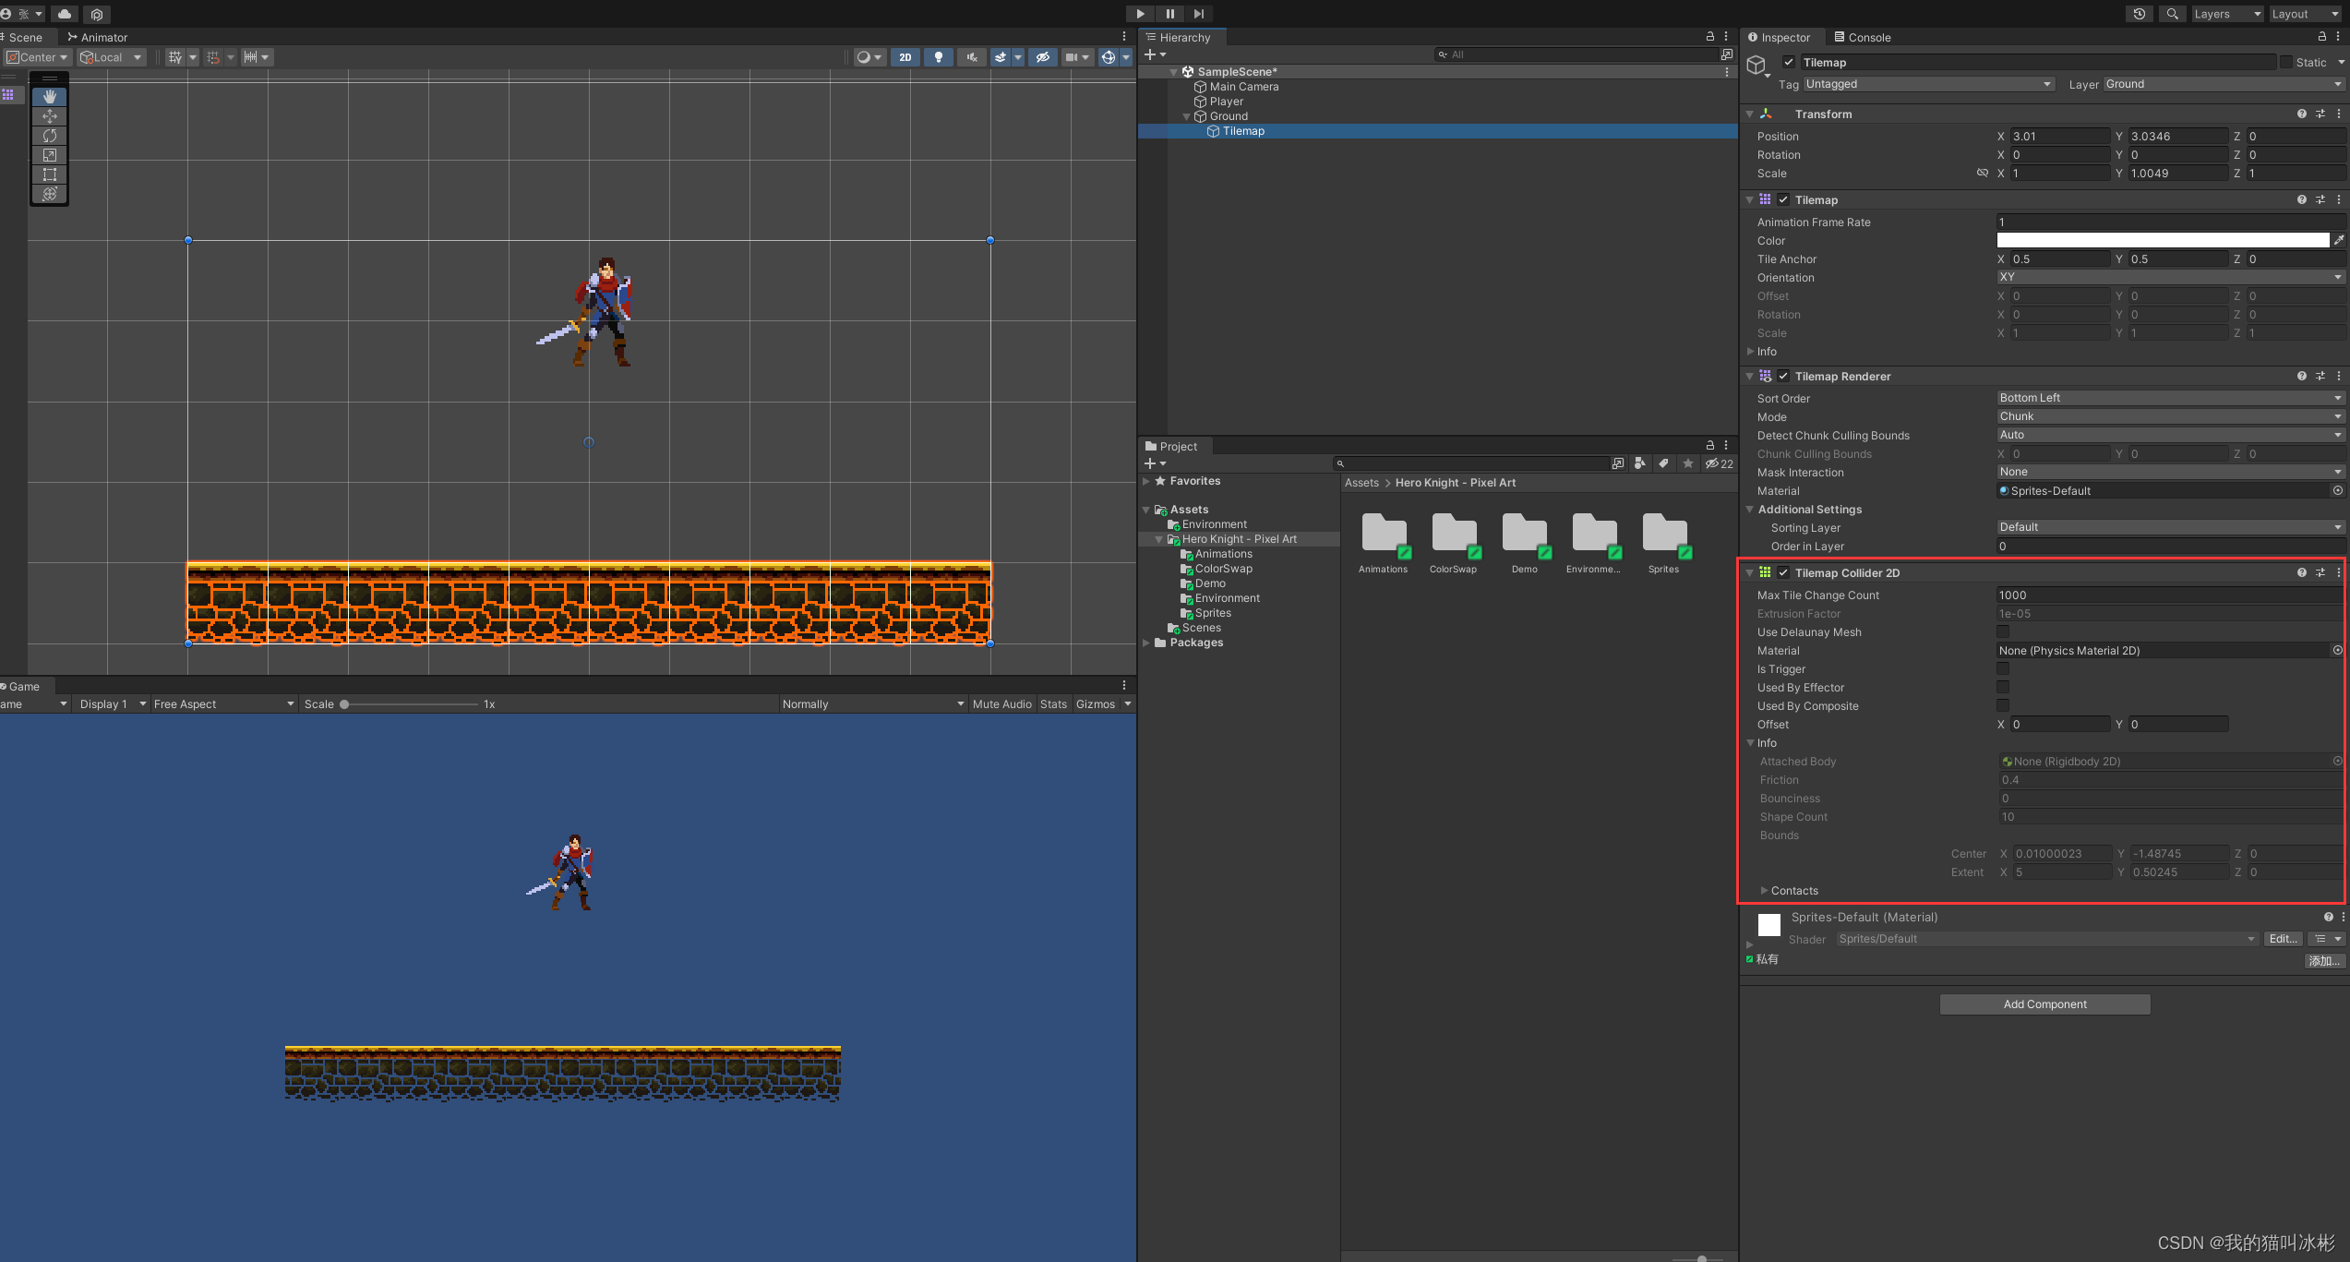
Task: Switch to the Console tab
Action: click(x=1863, y=37)
